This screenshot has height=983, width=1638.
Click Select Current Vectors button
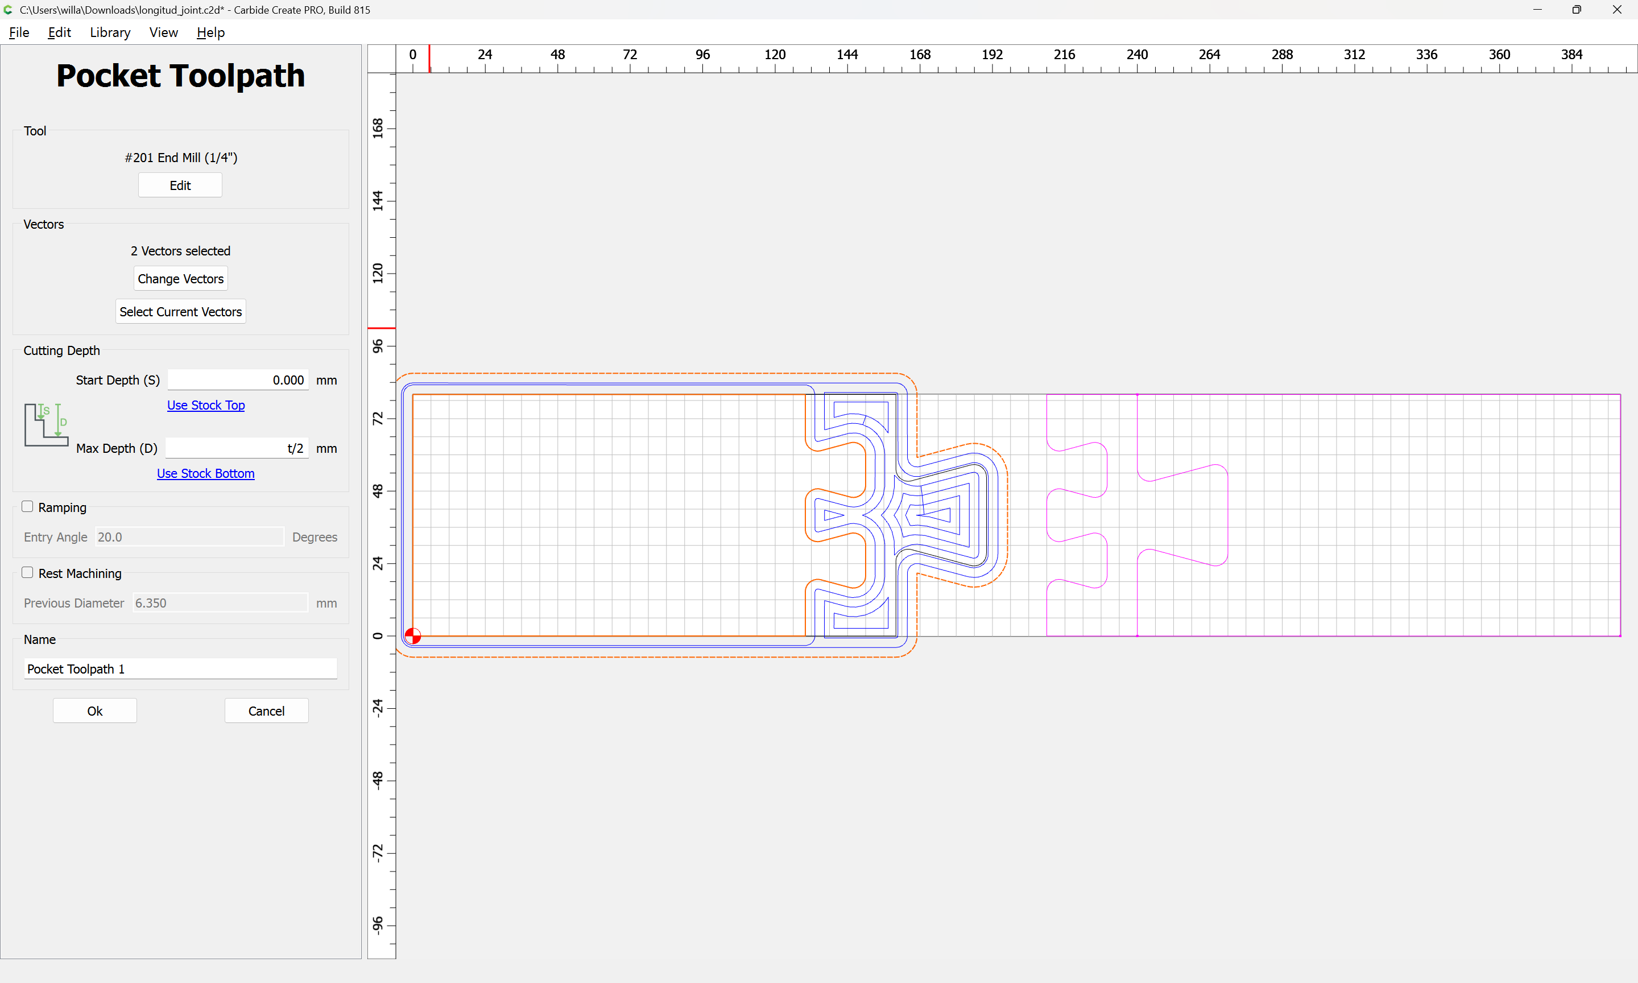coord(181,312)
